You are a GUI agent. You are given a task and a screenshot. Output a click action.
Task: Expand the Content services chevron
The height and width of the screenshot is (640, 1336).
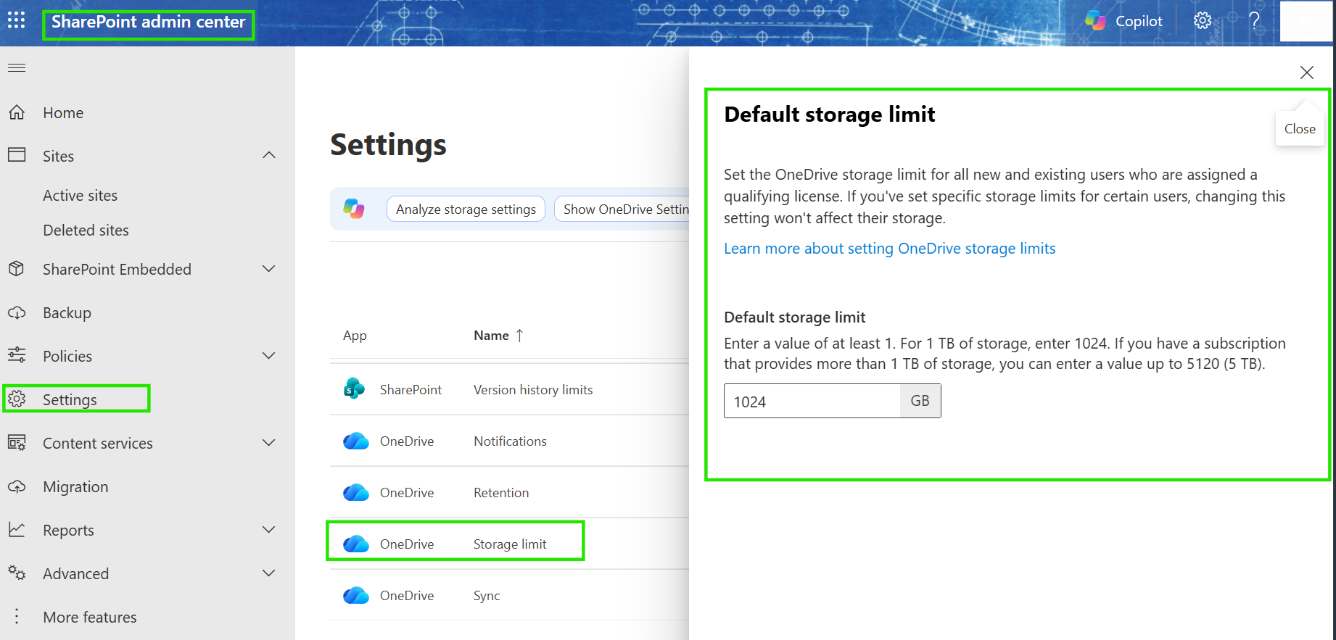269,442
